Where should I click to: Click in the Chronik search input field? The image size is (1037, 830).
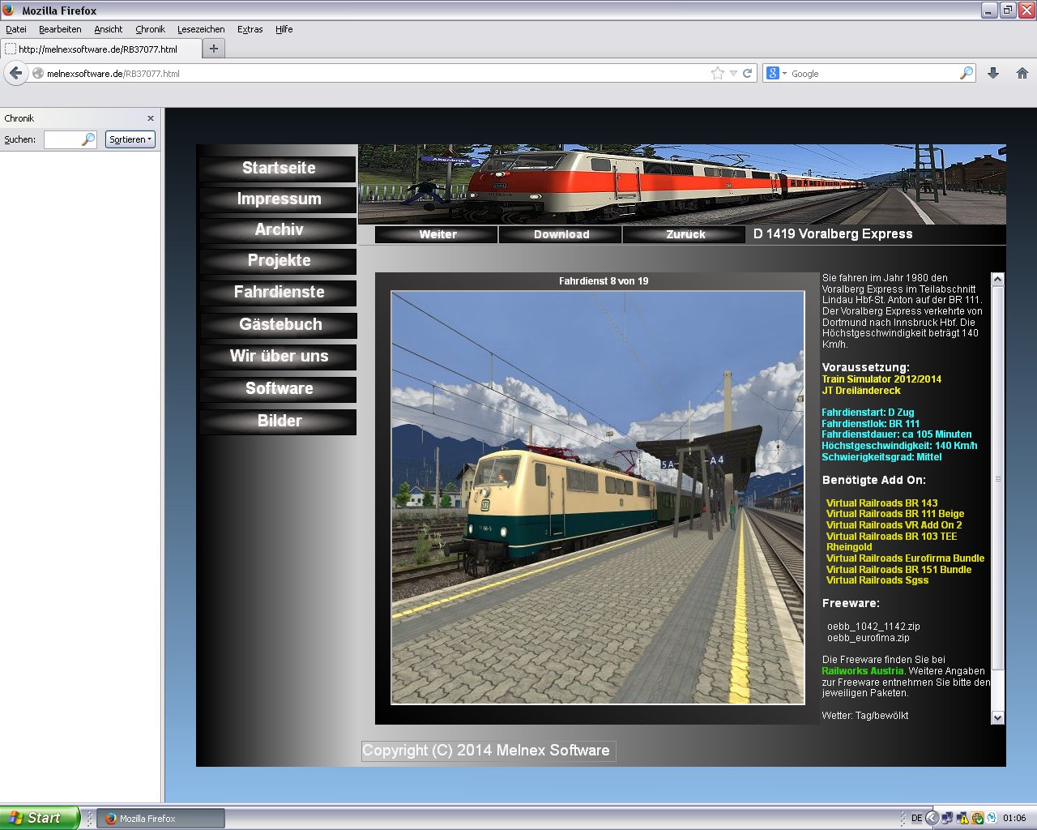[x=62, y=139]
